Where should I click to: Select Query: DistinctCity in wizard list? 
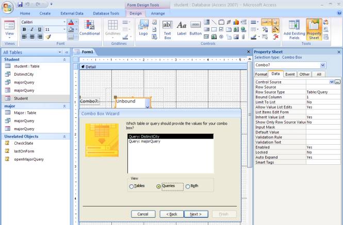coord(170,136)
